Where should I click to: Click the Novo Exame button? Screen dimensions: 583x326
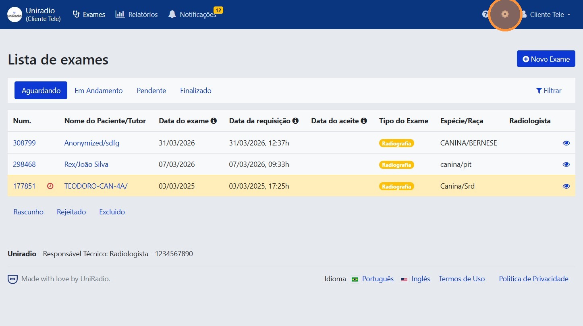pos(546,58)
